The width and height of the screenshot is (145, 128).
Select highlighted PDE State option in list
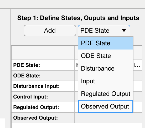106,43
